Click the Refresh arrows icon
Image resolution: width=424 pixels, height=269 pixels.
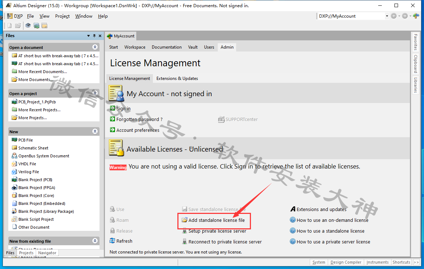coord(112,241)
